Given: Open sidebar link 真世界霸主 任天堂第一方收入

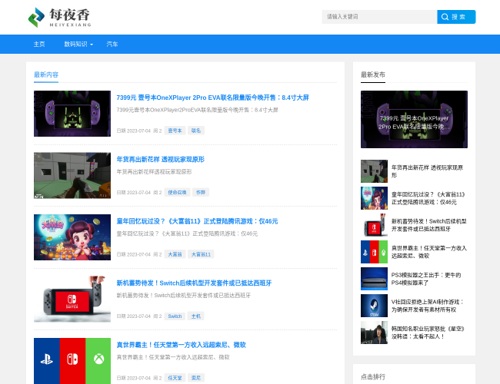Looking at the screenshot, I should click(x=429, y=252).
